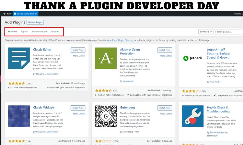This screenshot has width=243, height=145.
Task: Open Automattic author link under Jetpack
Action: tap(215, 82)
